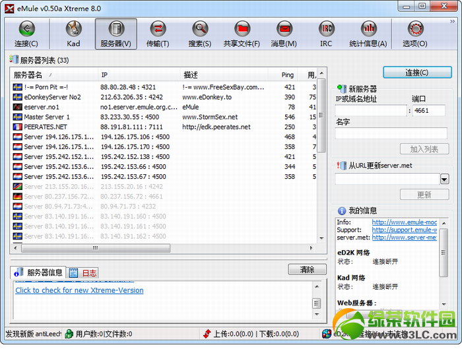Open the Info emule-mod link
Viewport: 462px width, 349px height.
coord(404,222)
